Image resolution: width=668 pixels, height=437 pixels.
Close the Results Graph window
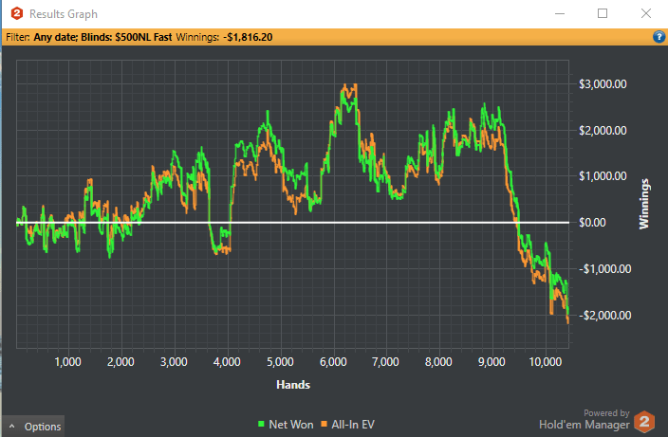pos(646,13)
